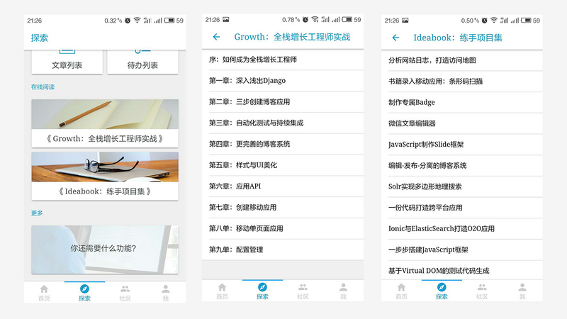Tap the 更多 section label
The image size is (567, 319).
point(37,213)
